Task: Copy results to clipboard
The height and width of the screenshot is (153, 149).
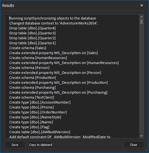Action: [x=41, y=145]
